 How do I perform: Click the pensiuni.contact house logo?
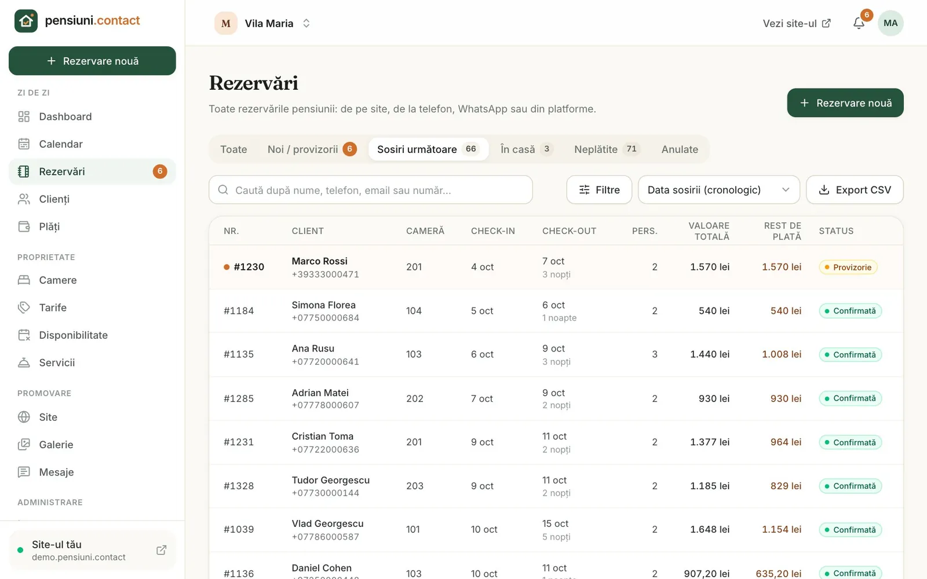coord(26,21)
